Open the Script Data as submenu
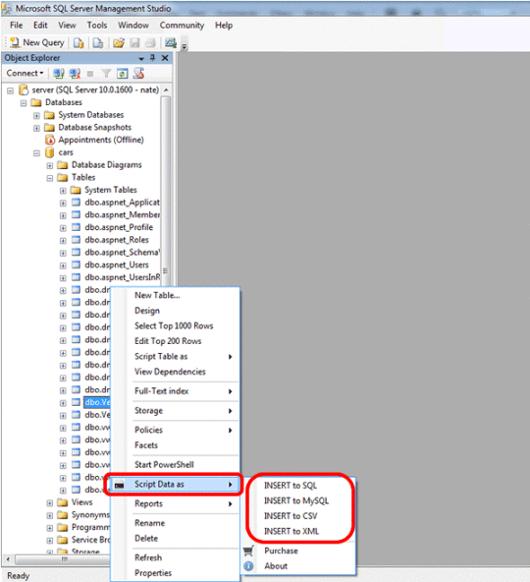The width and height of the screenshot is (530, 582). [x=176, y=485]
